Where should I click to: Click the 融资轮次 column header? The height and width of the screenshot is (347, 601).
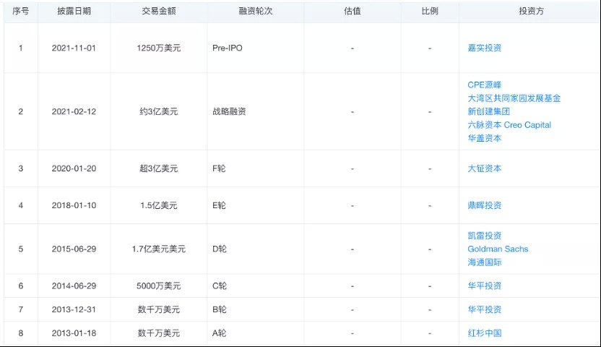[x=255, y=11]
